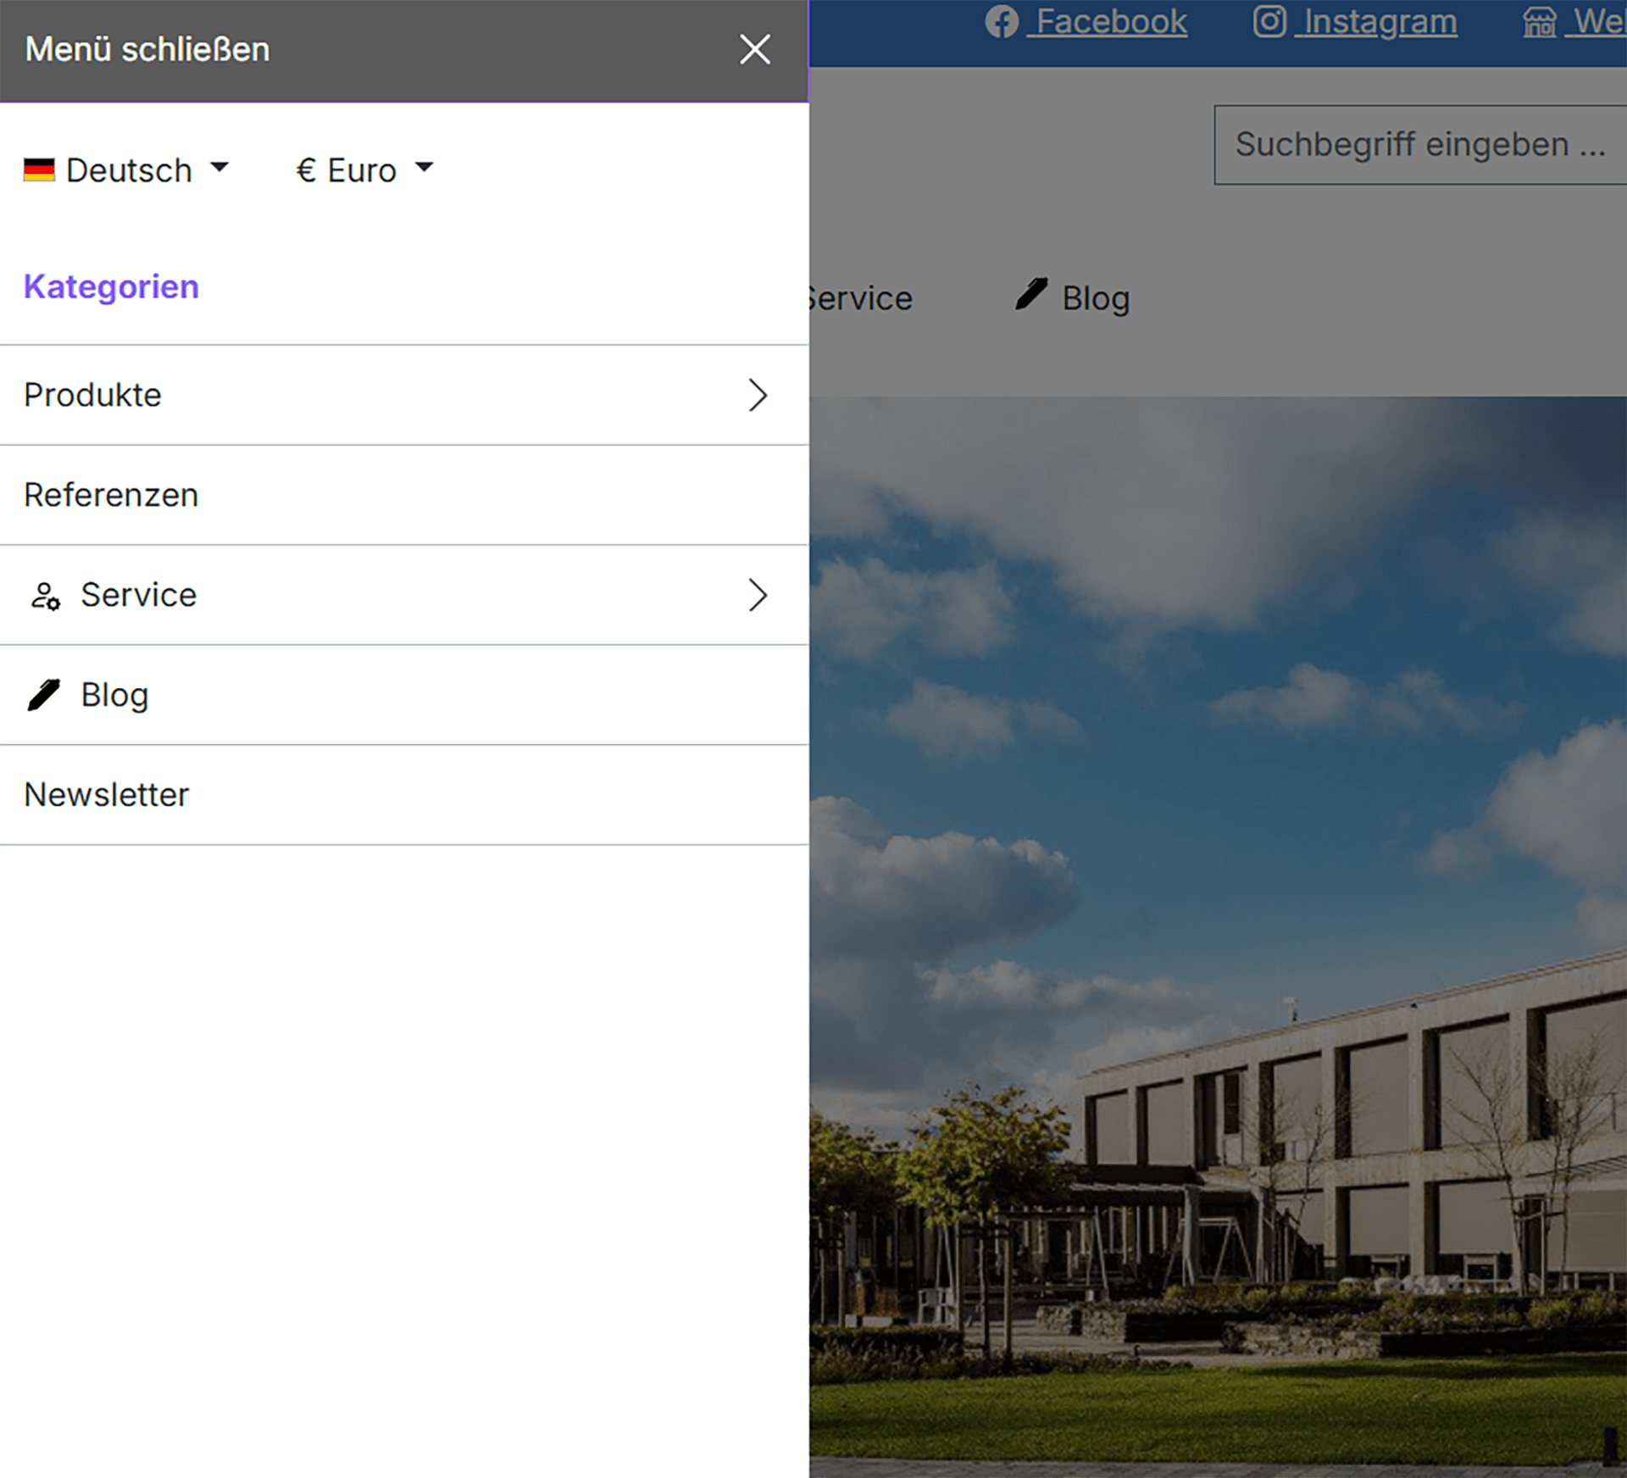Select the Kategorien heading
Viewport: 1627px width, 1478px height.
111,286
